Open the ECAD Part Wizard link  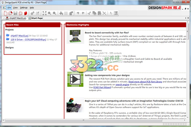(x=102, y=87)
